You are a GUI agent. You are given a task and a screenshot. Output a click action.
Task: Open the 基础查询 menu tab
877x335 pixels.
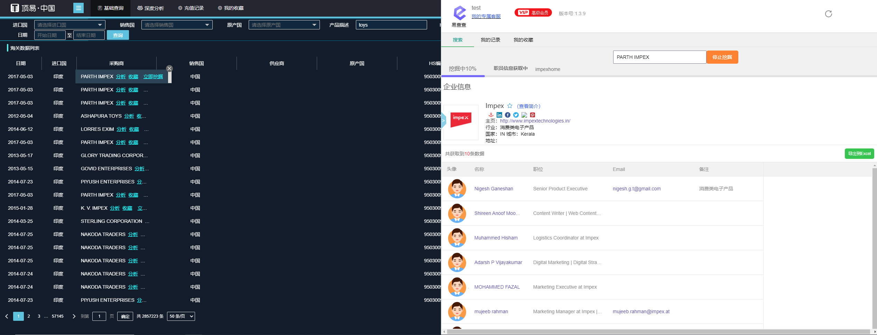(x=111, y=8)
